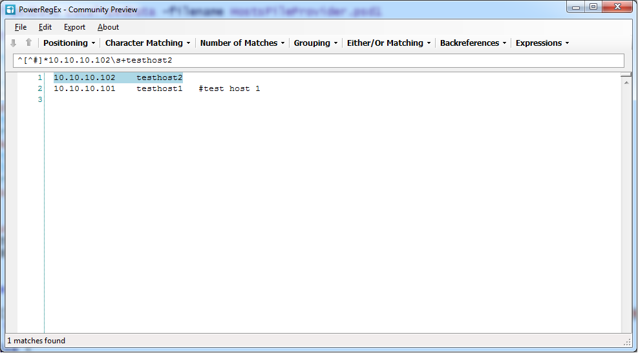Click the highlighted testhost2 match on line 1

[x=159, y=77]
